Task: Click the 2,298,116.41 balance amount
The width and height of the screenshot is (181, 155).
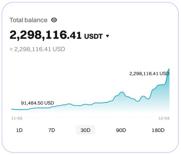Action: pos(46,35)
